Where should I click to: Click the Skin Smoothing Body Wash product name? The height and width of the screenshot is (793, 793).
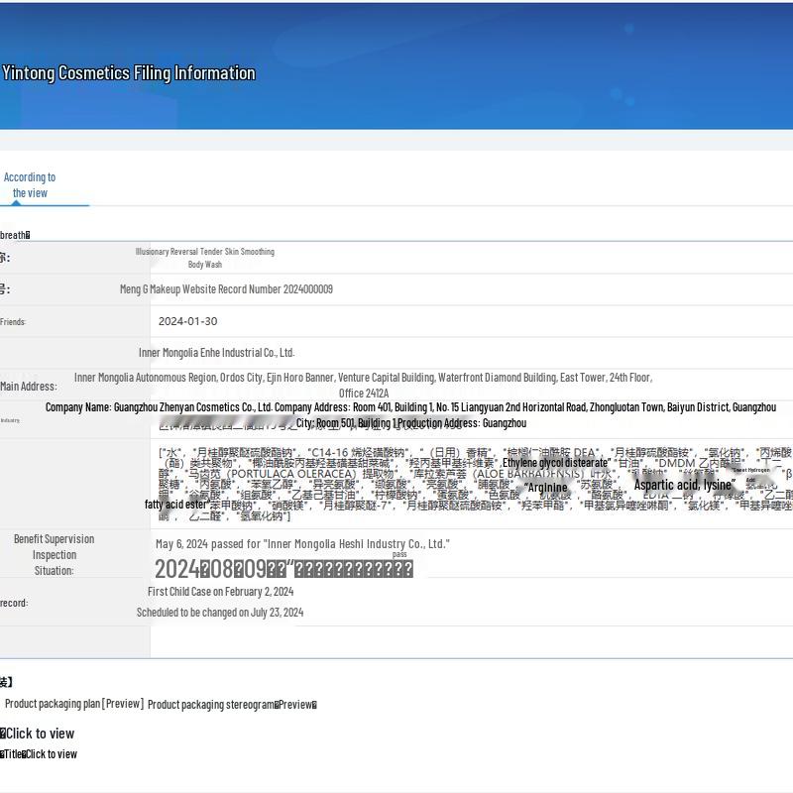(205, 258)
